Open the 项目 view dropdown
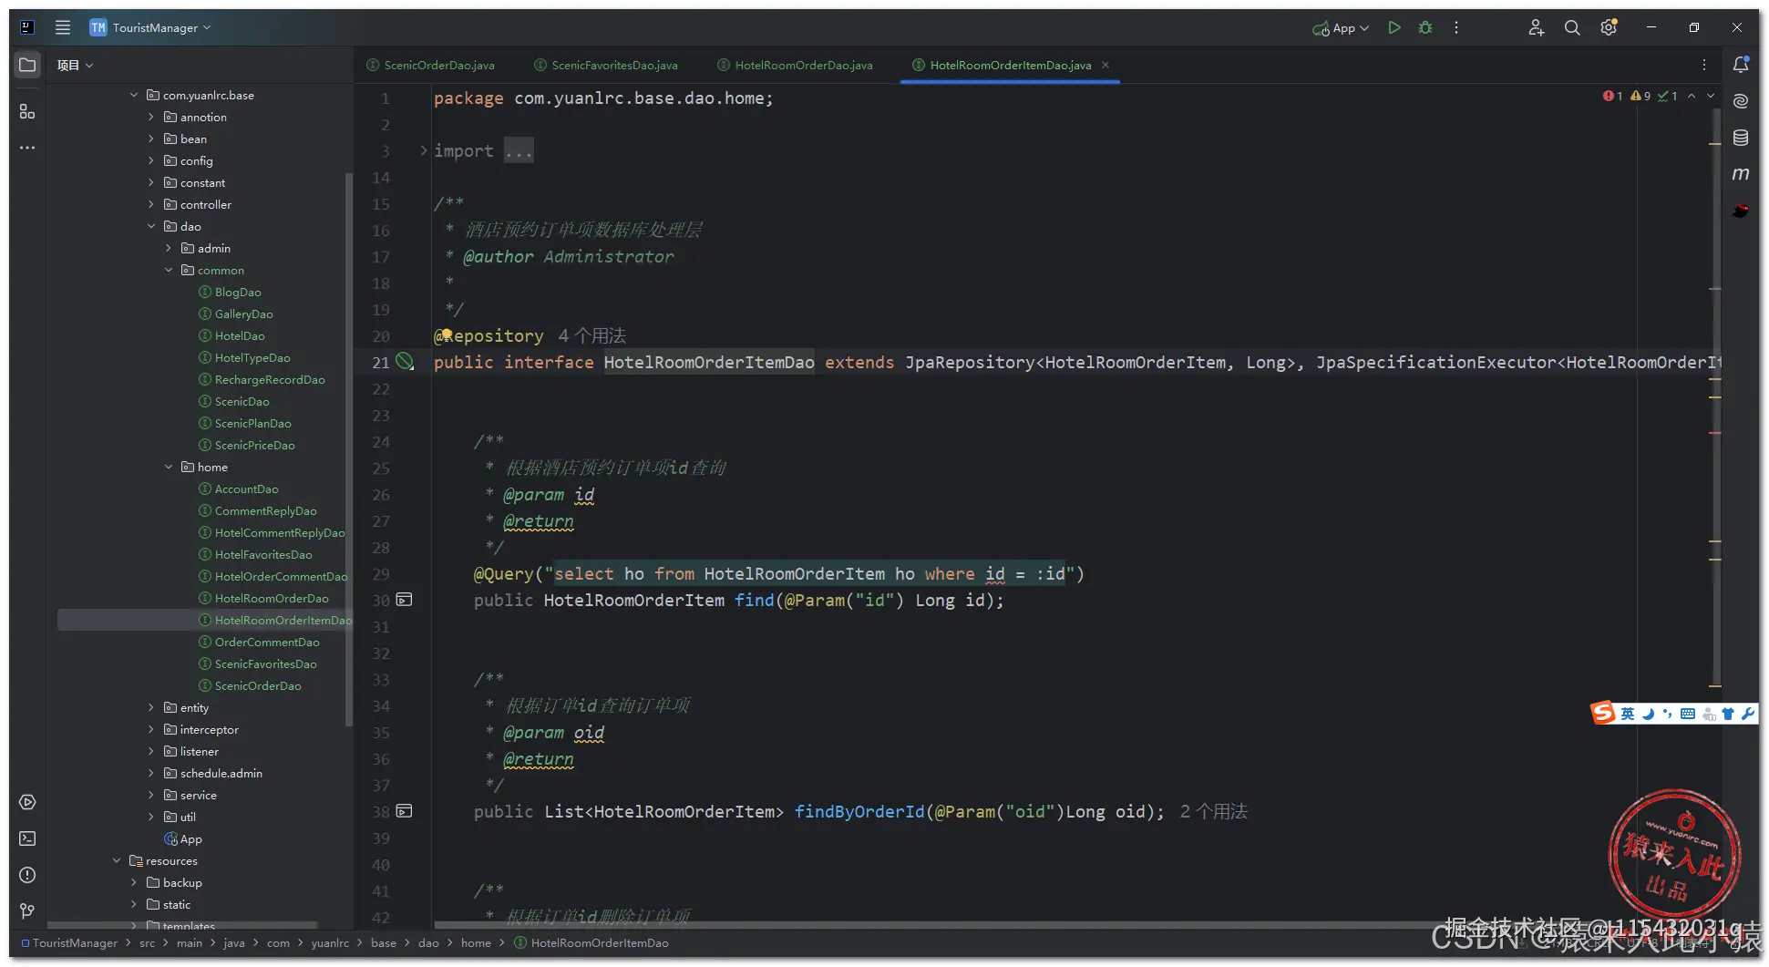 click(x=75, y=65)
